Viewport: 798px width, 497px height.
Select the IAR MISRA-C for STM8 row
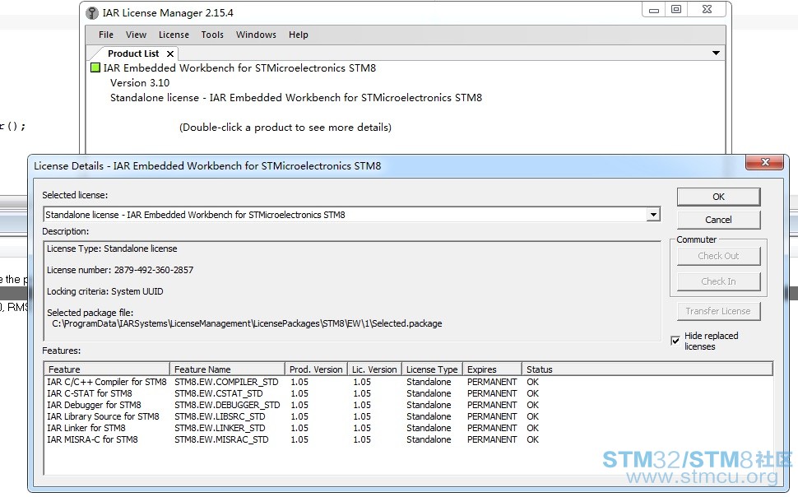408,439
